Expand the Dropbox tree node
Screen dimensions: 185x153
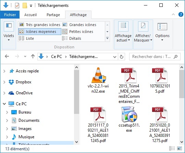pos(4,82)
